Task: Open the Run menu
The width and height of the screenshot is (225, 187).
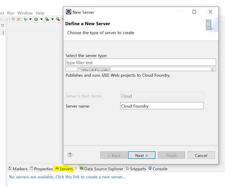Action: pyautogui.click(x=10, y=13)
